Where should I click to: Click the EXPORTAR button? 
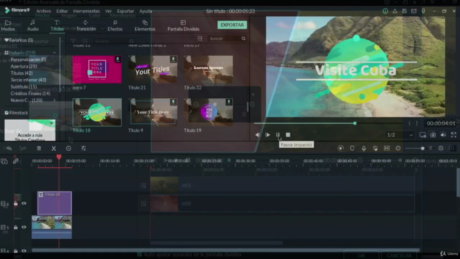click(232, 25)
